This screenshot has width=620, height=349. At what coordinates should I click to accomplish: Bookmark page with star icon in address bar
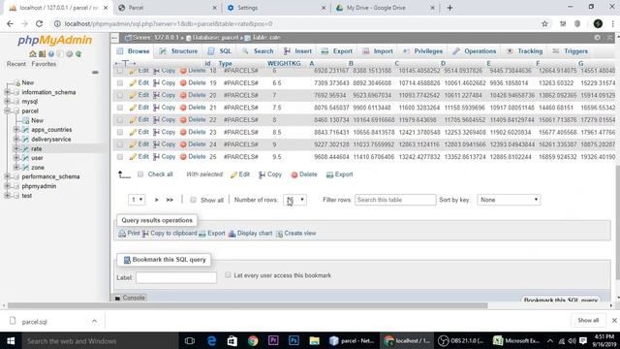pyautogui.click(x=544, y=23)
